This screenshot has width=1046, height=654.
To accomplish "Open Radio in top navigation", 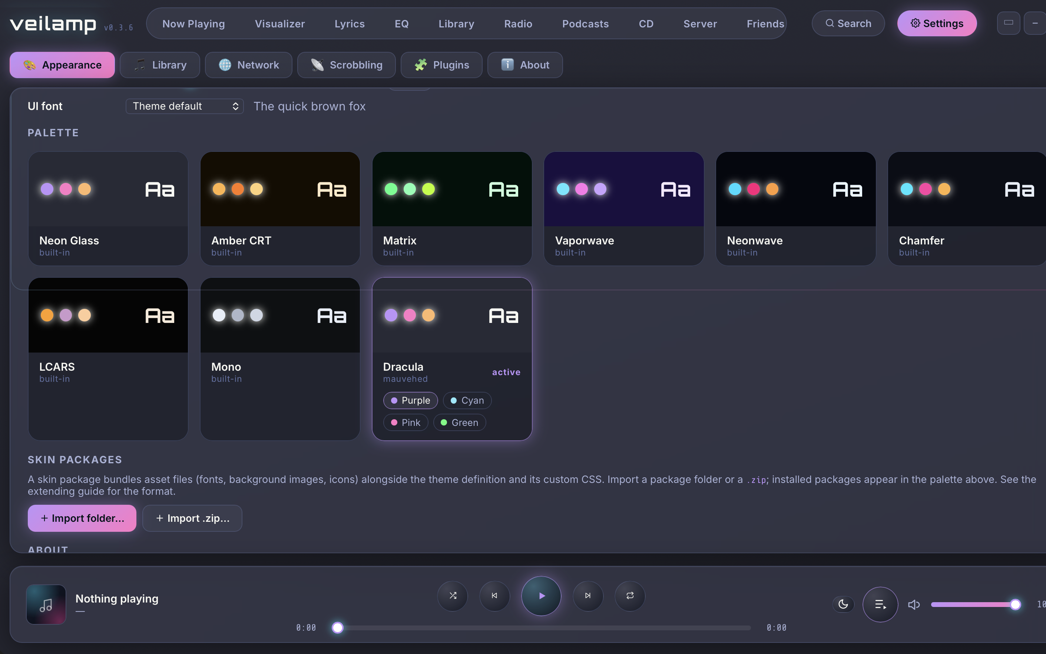I will (x=518, y=24).
